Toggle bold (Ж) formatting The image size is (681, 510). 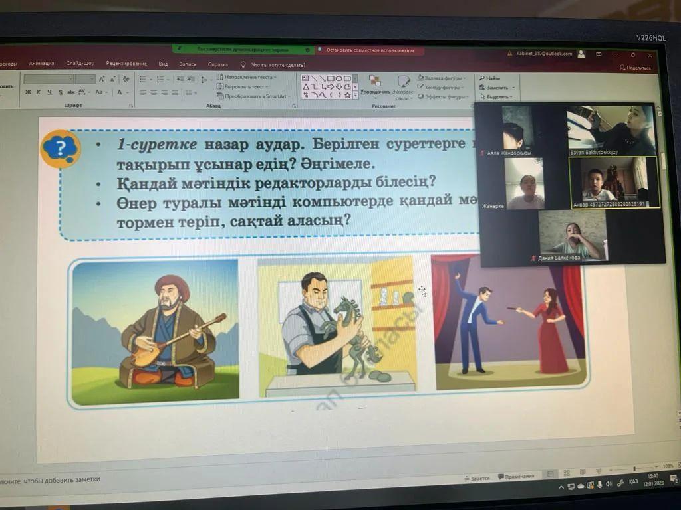point(28,92)
